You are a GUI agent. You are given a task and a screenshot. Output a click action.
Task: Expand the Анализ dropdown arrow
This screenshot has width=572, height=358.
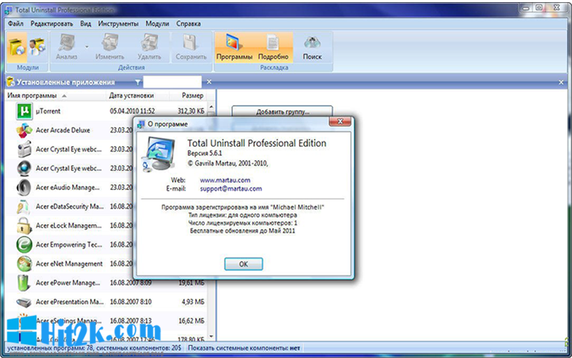click(87, 46)
